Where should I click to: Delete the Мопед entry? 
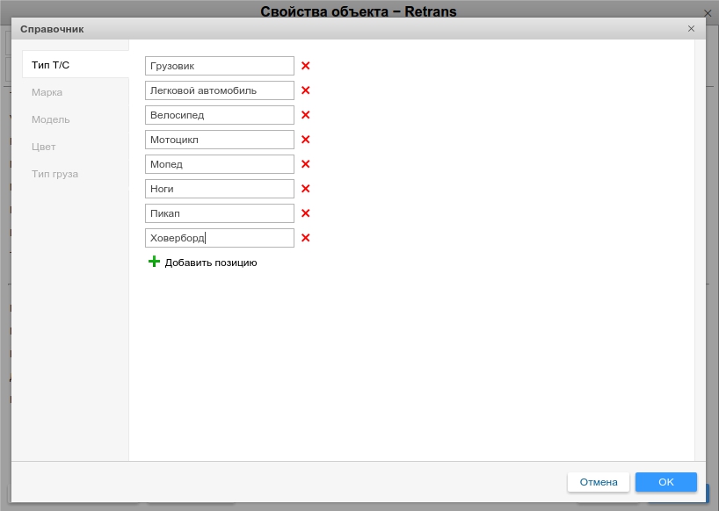306,164
